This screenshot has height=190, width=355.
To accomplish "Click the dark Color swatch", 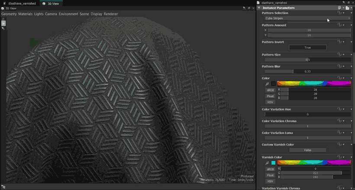I will pos(274,84).
